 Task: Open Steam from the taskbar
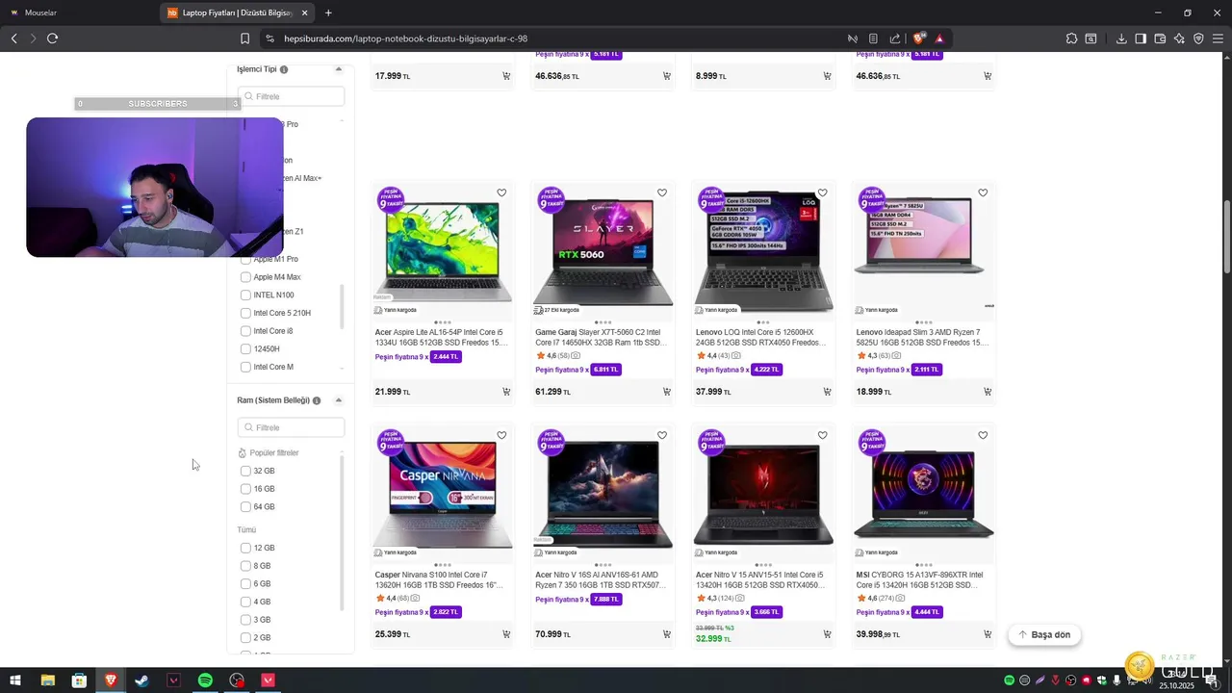tap(142, 680)
